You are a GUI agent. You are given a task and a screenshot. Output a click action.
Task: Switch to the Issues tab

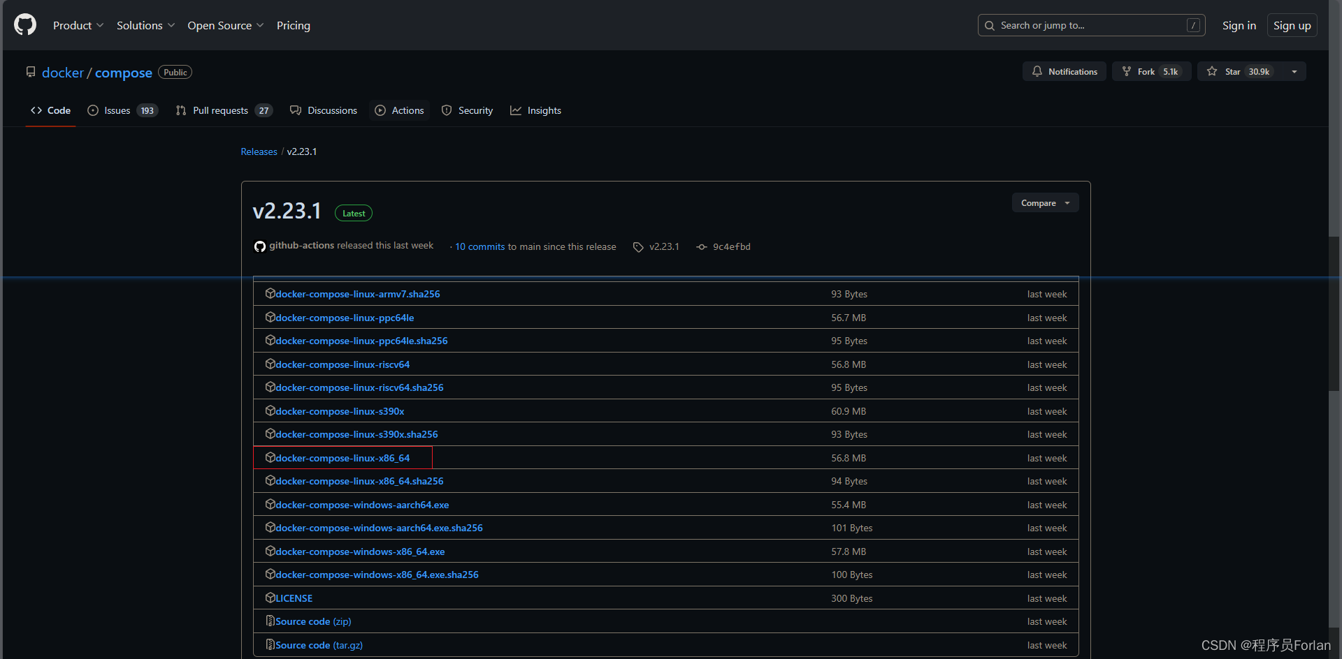coord(123,110)
